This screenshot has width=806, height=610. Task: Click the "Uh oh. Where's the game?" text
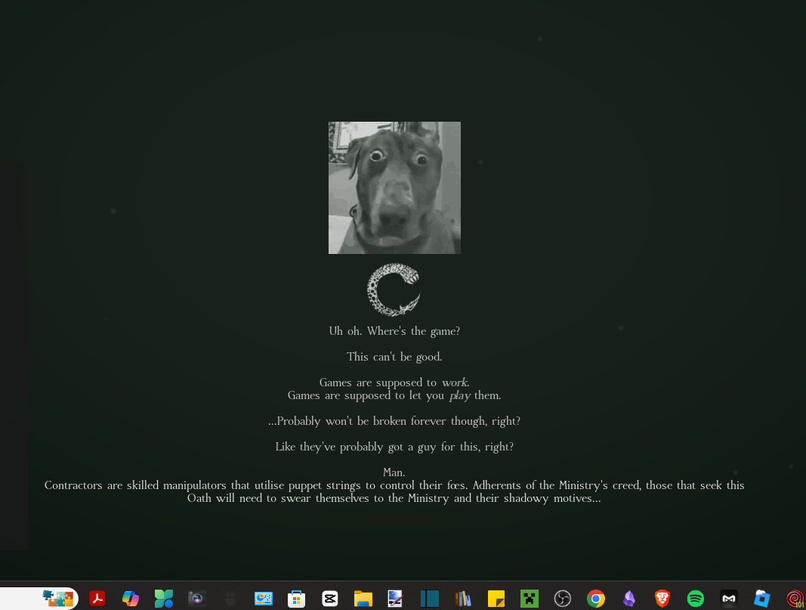(394, 331)
